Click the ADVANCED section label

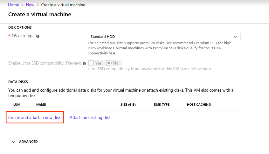pyautogui.click(x=28, y=142)
